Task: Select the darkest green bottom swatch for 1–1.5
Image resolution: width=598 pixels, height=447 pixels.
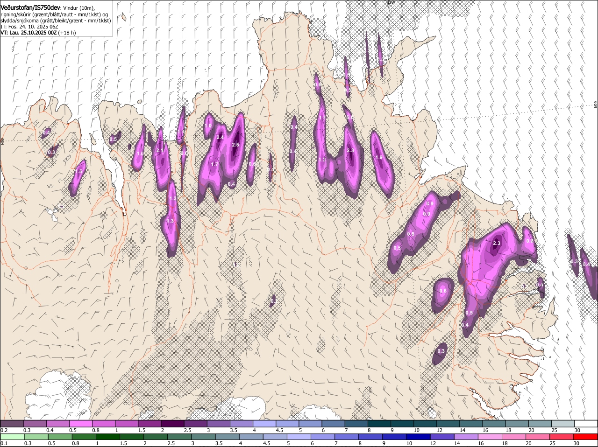Action: (108, 437)
